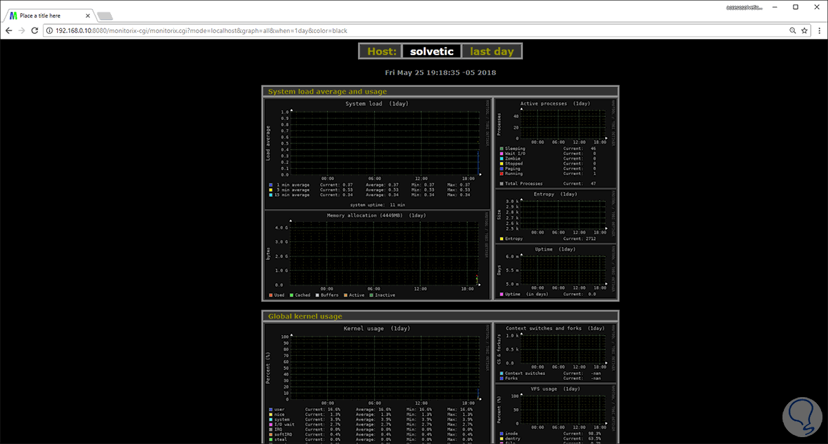Click the 'solvetic' hostname cell
Image resolution: width=828 pixels, height=444 pixels.
[x=432, y=51]
